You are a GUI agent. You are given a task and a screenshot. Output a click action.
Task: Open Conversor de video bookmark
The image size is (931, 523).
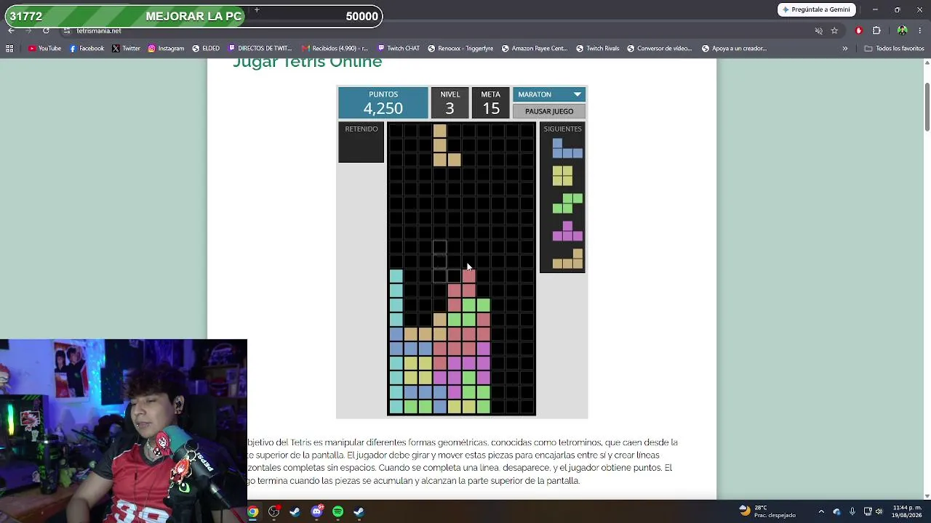[660, 49]
